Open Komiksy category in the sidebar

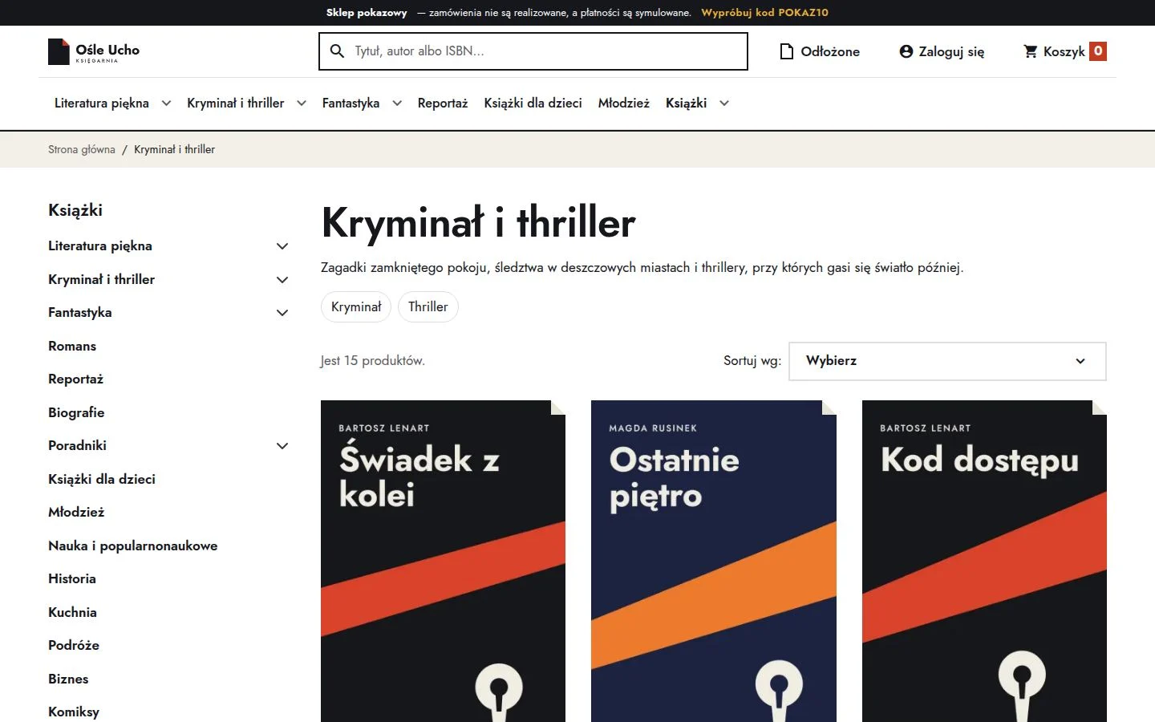(x=74, y=712)
